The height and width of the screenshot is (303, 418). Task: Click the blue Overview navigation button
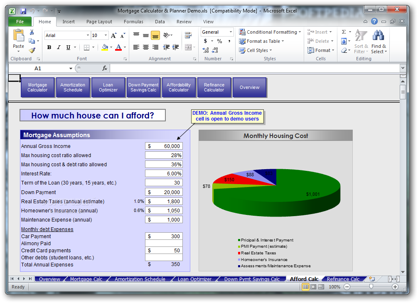pos(249,87)
